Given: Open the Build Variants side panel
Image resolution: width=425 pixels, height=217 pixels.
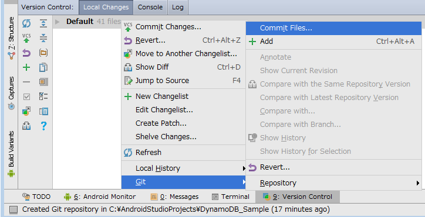Looking at the screenshot, I should click(11, 154).
